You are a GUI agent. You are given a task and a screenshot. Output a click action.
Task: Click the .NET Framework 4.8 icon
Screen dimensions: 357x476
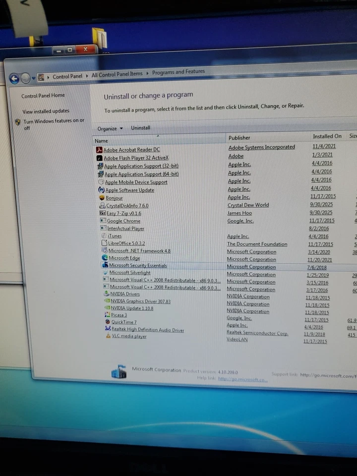point(105,251)
